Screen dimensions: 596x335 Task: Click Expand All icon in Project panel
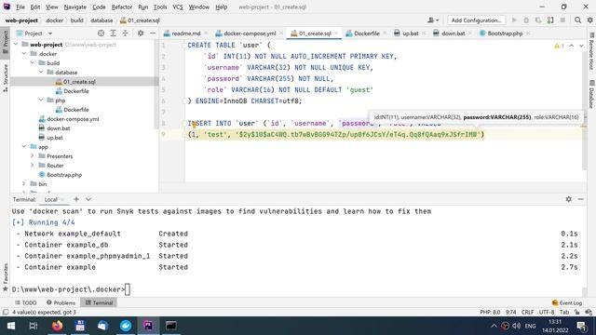click(113, 33)
